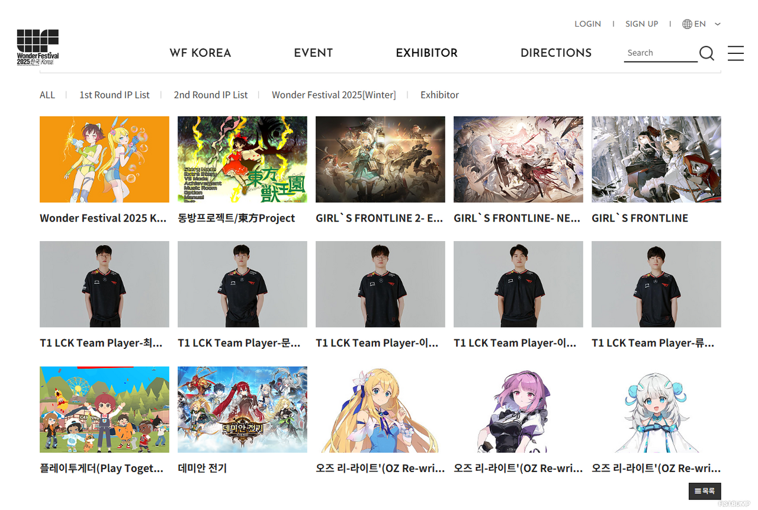Open GIRL`S FRONTLINE 2- E... thumbnail
The image size is (758, 510).
click(x=380, y=159)
